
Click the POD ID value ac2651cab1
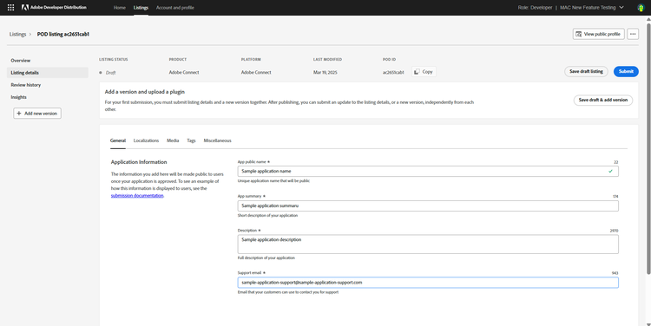[x=393, y=72]
